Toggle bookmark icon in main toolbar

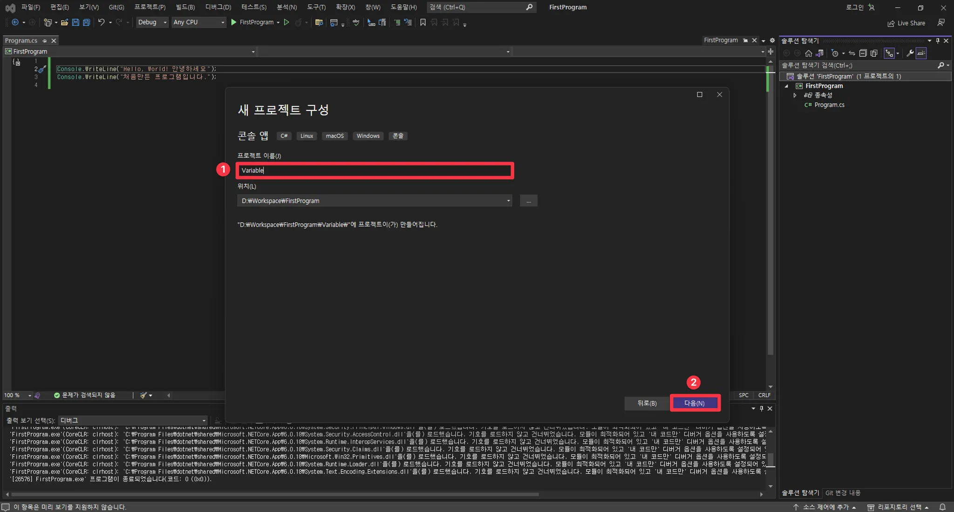[x=423, y=22]
